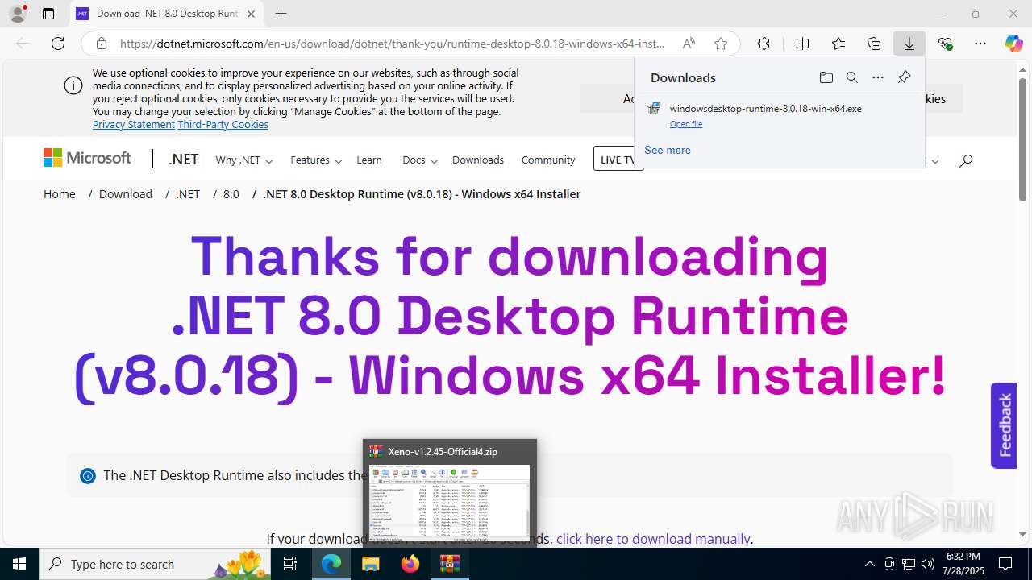
Task: Open the Favorites list icon
Action: (838, 43)
